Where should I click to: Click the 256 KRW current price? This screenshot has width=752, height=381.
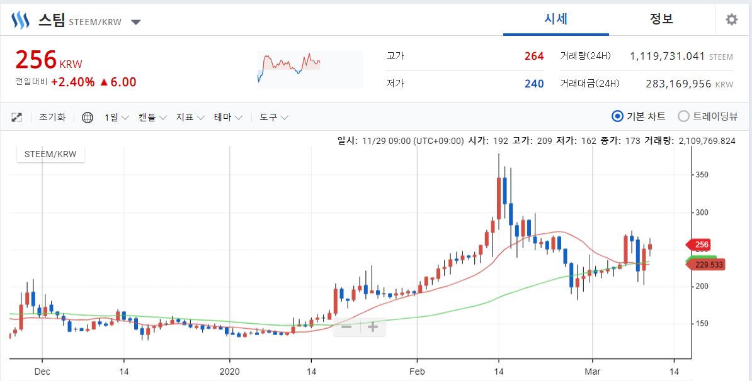48,60
